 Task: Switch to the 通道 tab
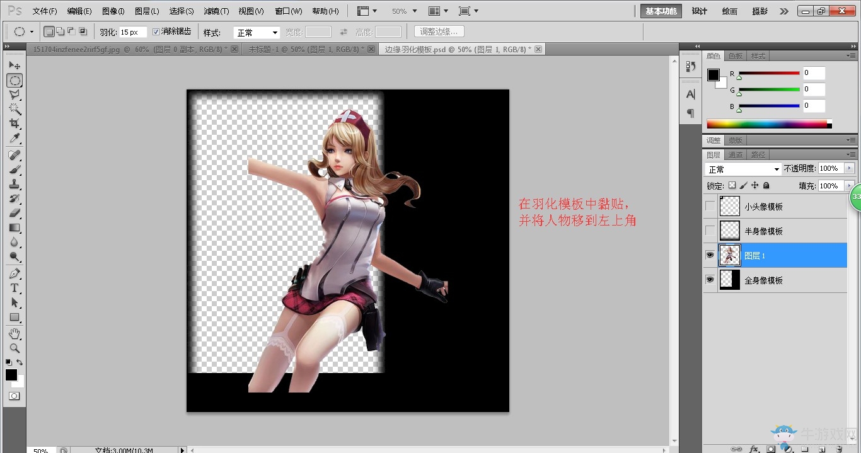[x=736, y=155]
